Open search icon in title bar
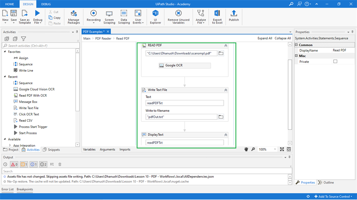 (291, 4)
